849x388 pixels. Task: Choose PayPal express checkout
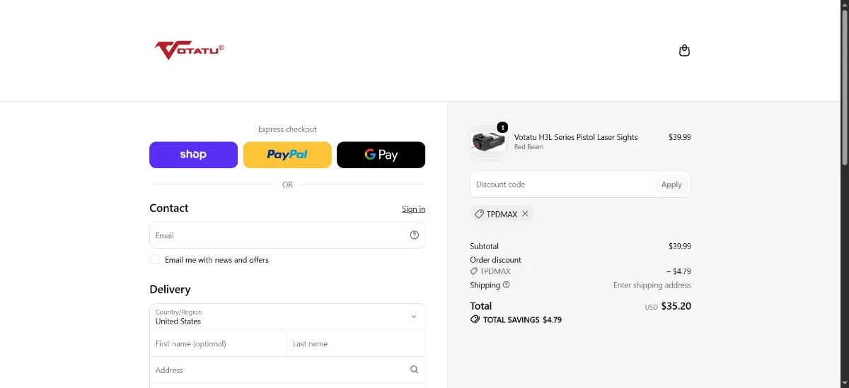287,155
